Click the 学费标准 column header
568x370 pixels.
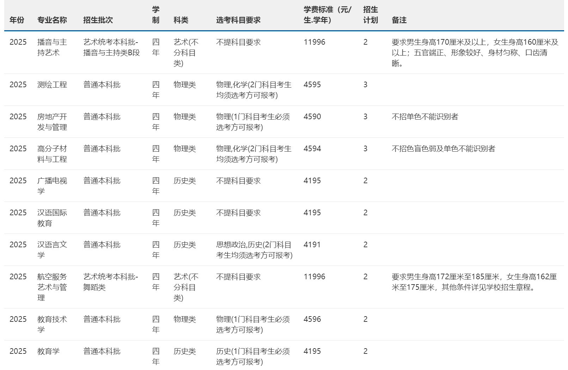[x=327, y=15]
